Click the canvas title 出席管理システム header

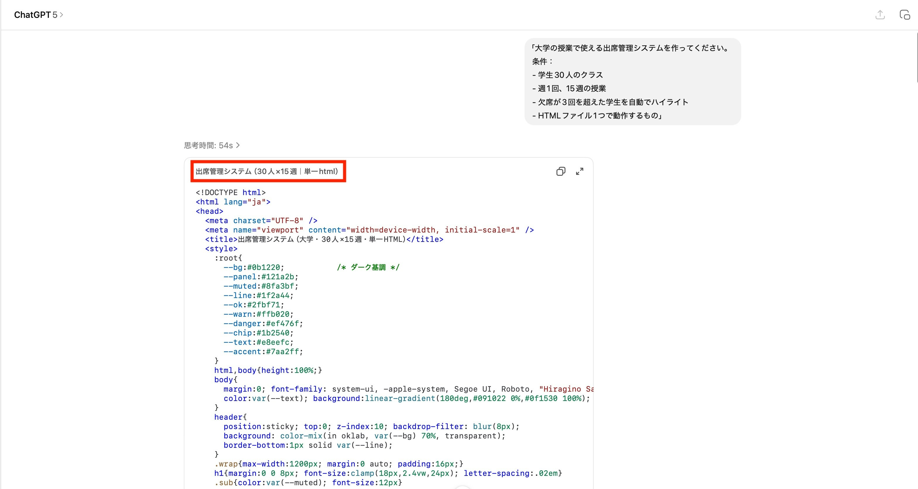(x=267, y=171)
